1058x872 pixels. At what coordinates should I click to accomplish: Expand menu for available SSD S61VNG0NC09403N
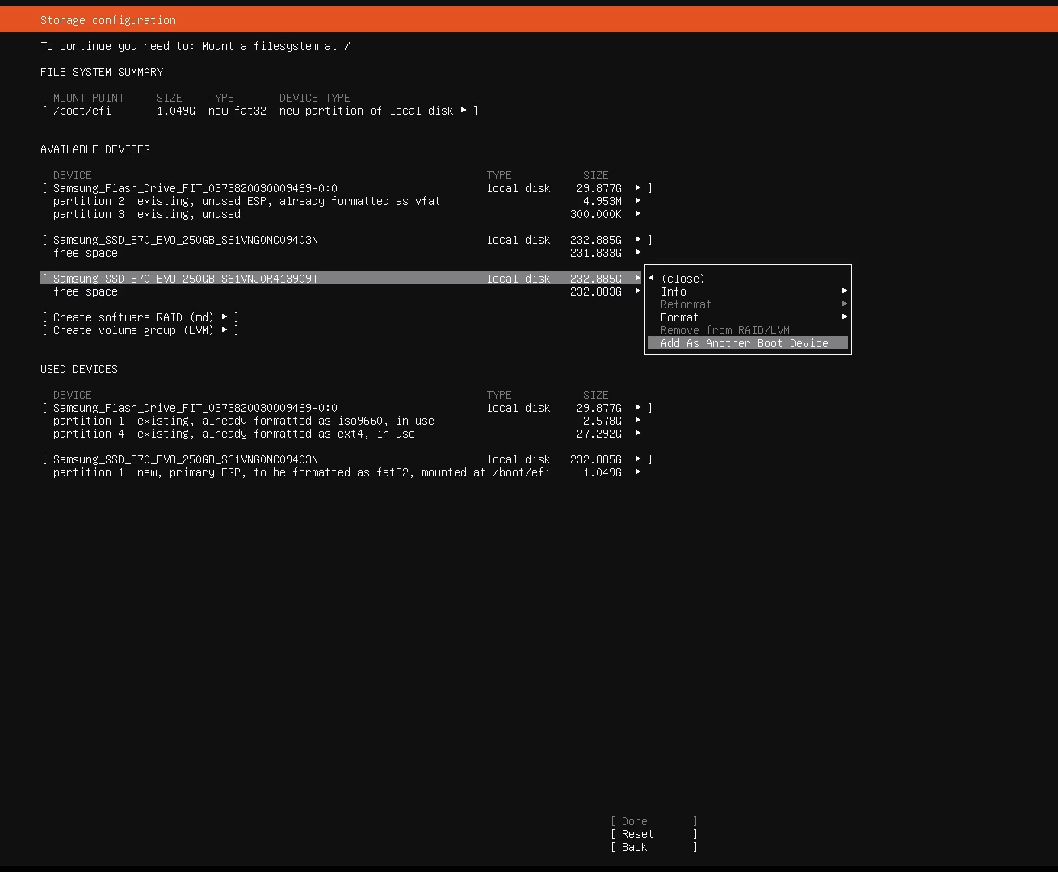(638, 240)
